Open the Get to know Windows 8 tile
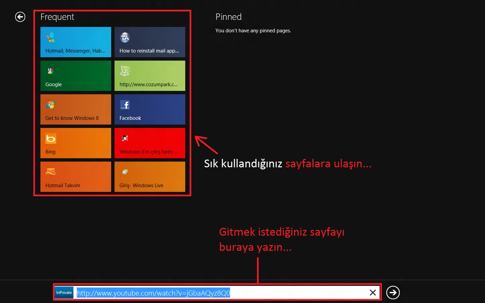 76,109
